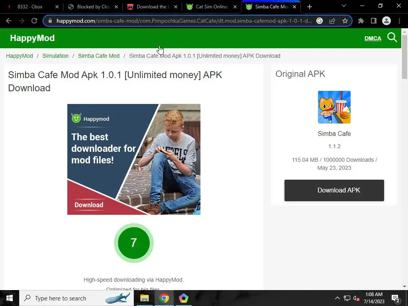Open a new browser tab
The height and width of the screenshot is (306, 408).
[309, 7]
